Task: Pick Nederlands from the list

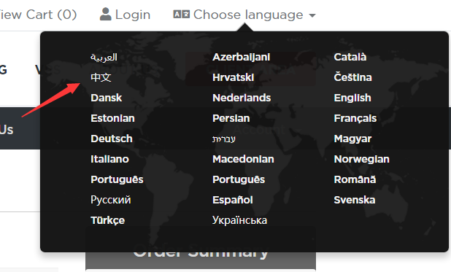Action: click(242, 98)
